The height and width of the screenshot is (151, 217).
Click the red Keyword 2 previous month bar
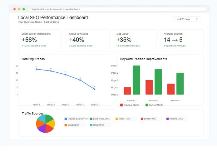click(x=149, y=87)
